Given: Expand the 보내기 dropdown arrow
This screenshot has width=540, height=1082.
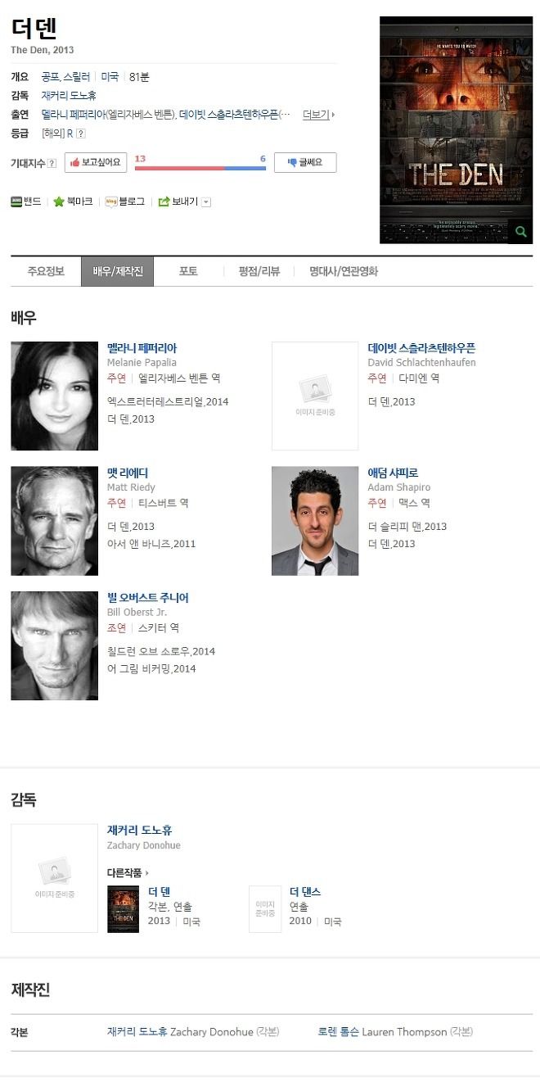Looking at the screenshot, I should click(206, 202).
